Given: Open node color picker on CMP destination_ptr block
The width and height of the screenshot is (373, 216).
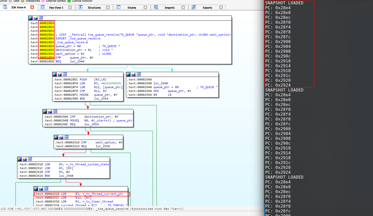Looking at the screenshot, I should click(x=45, y=112).
